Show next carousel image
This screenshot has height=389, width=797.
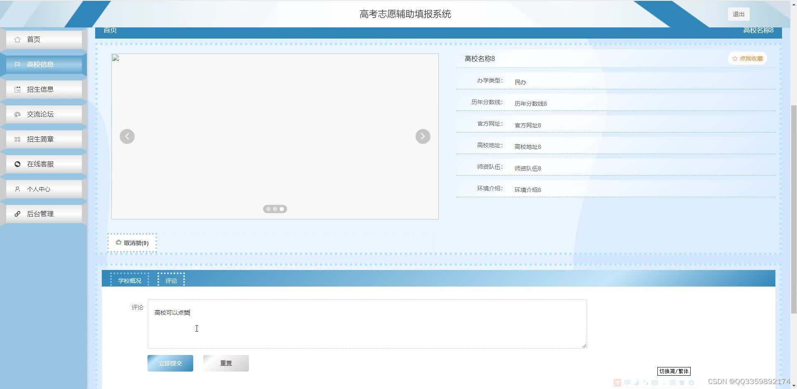[423, 136]
